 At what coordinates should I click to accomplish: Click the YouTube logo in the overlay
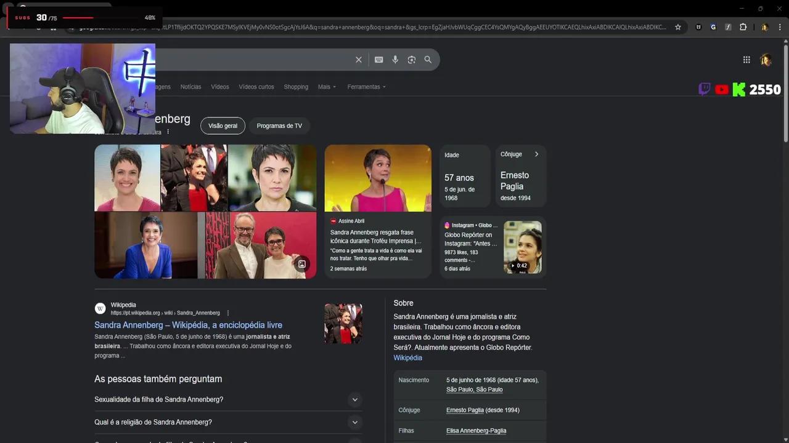722,90
